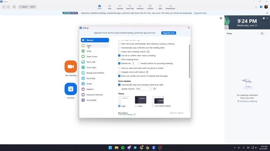
Task: Select Zoom Apps in Settings sidebar
Action: pyautogui.click(x=95, y=68)
